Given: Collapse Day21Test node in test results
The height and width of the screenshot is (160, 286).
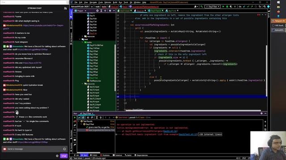Looking at the screenshot, I should pyautogui.click(x=81, y=124).
